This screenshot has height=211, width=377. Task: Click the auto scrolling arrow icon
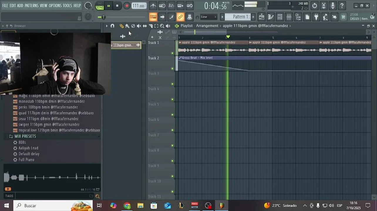pyautogui.click(x=162, y=17)
